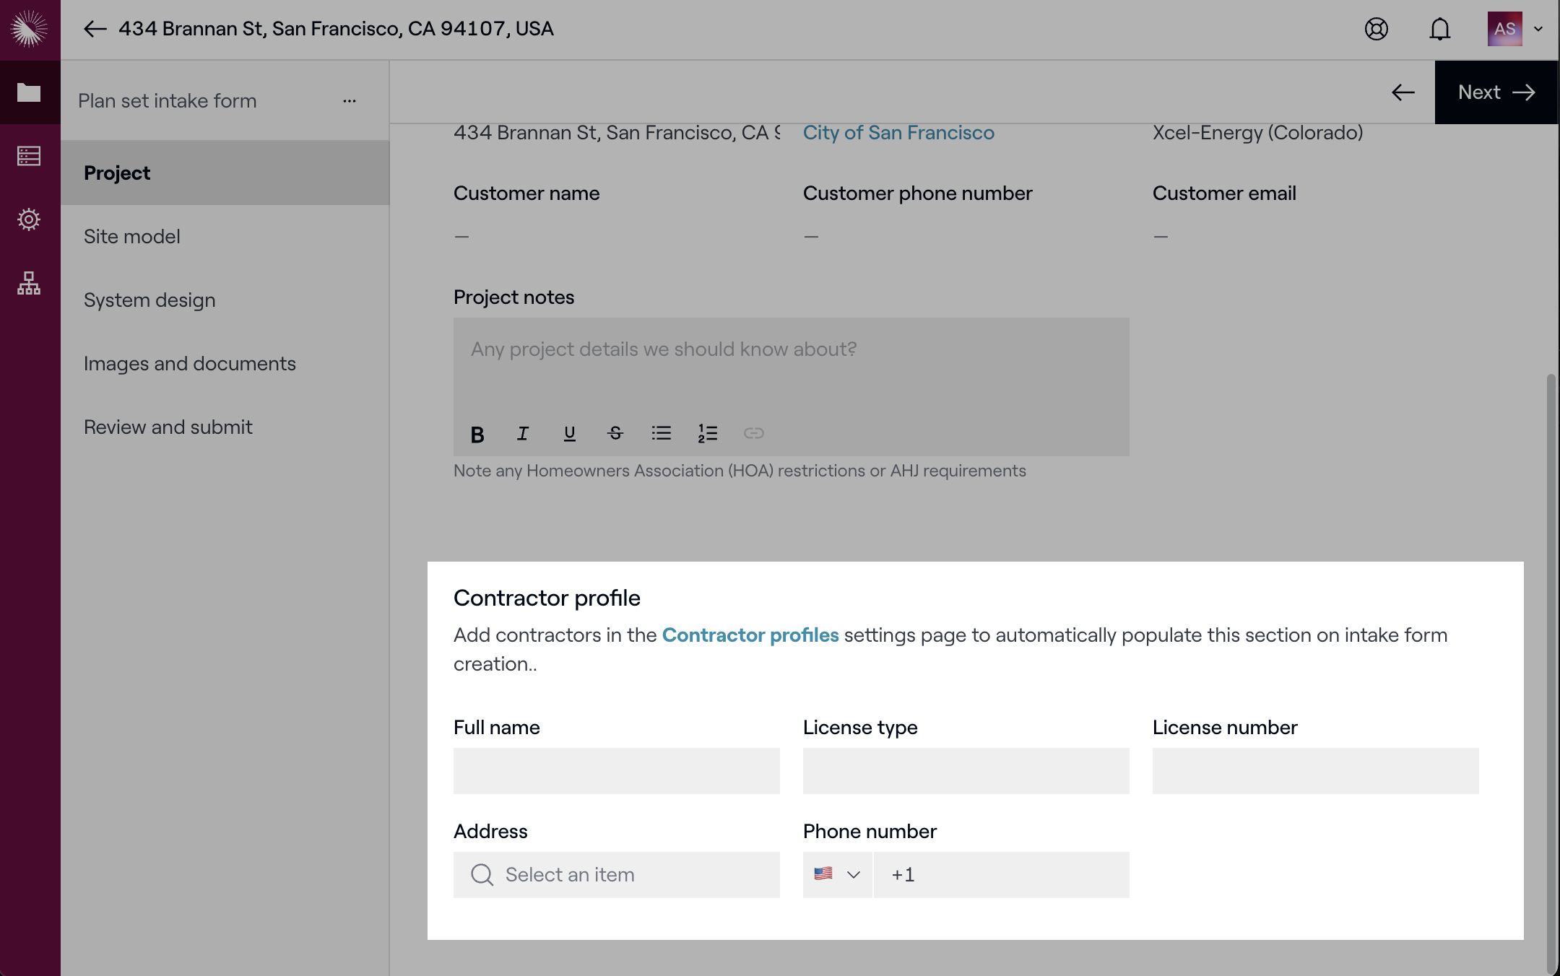This screenshot has height=976, width=1560.
Task: Toggle italic formatting in Project notes
Action: click(x=523, y=433)
